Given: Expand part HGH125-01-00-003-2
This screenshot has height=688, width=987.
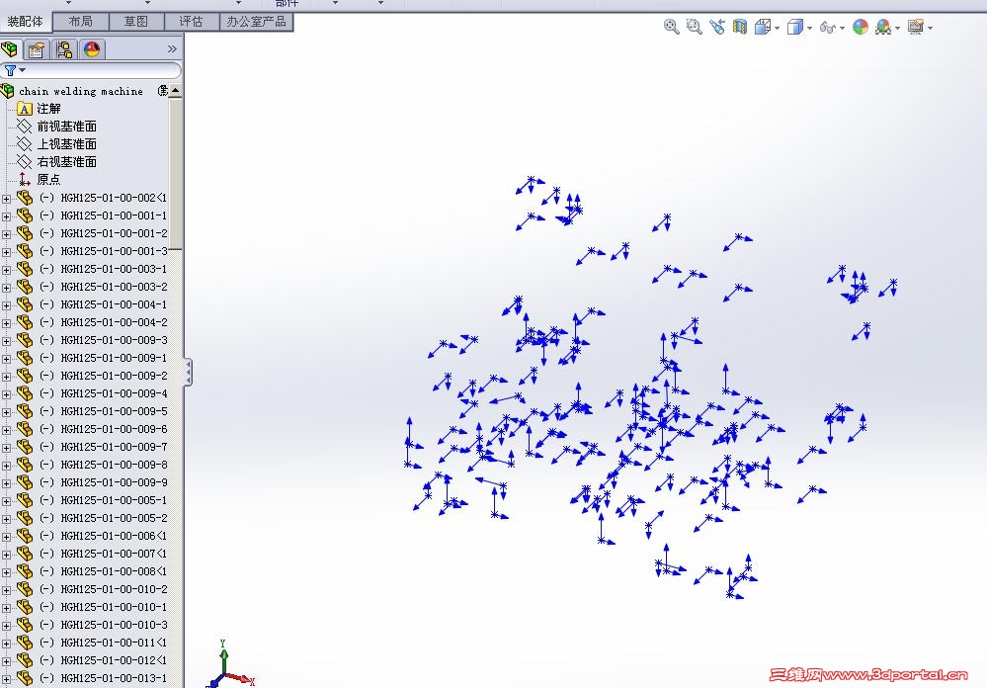Looking at the screenshot, I should coord(6,288).
